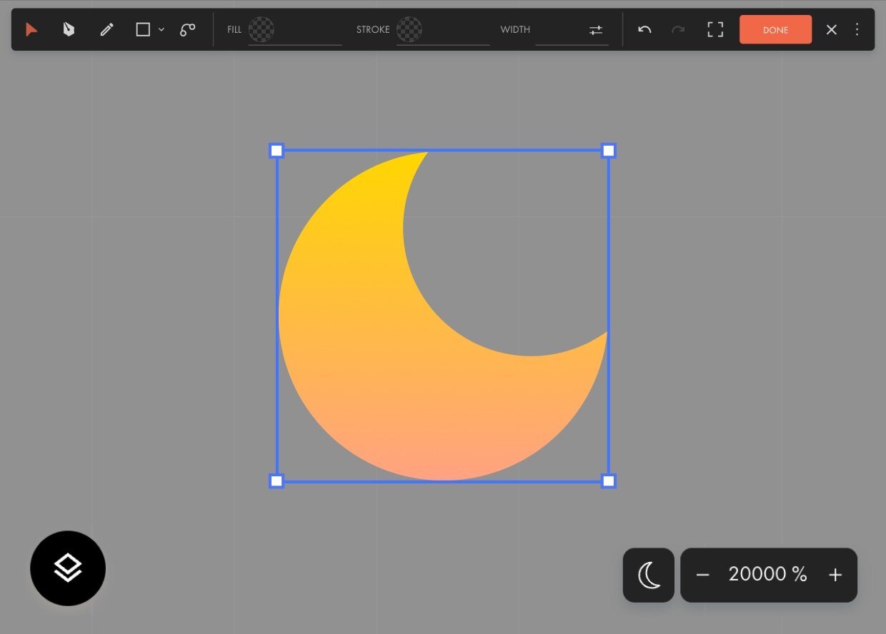Choose the Pencil freehand tool
Image resolution: width=886 pixels, height=634 pixels.
106,29
